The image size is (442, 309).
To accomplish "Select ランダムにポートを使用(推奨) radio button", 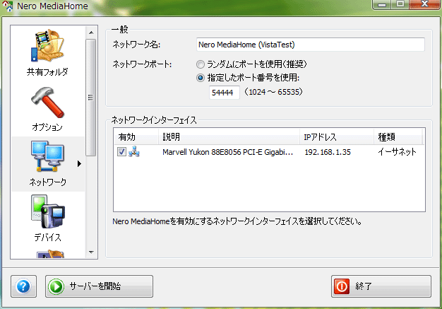I will click(200, 64).
